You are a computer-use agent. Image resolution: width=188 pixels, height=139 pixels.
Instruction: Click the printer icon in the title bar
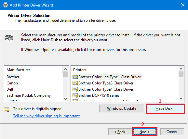pos(6,5)
